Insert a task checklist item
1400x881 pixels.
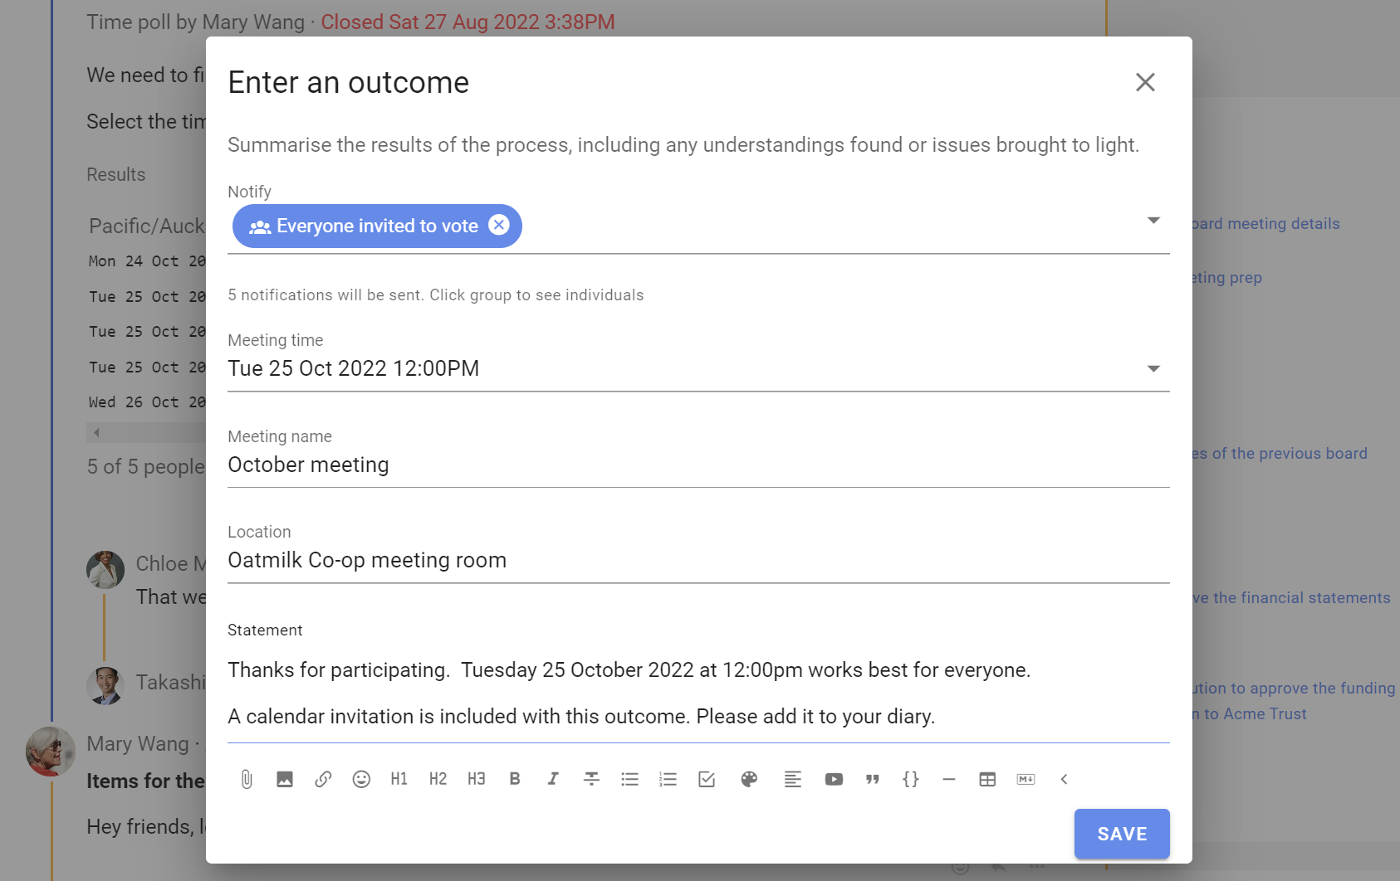coord(707,779)
